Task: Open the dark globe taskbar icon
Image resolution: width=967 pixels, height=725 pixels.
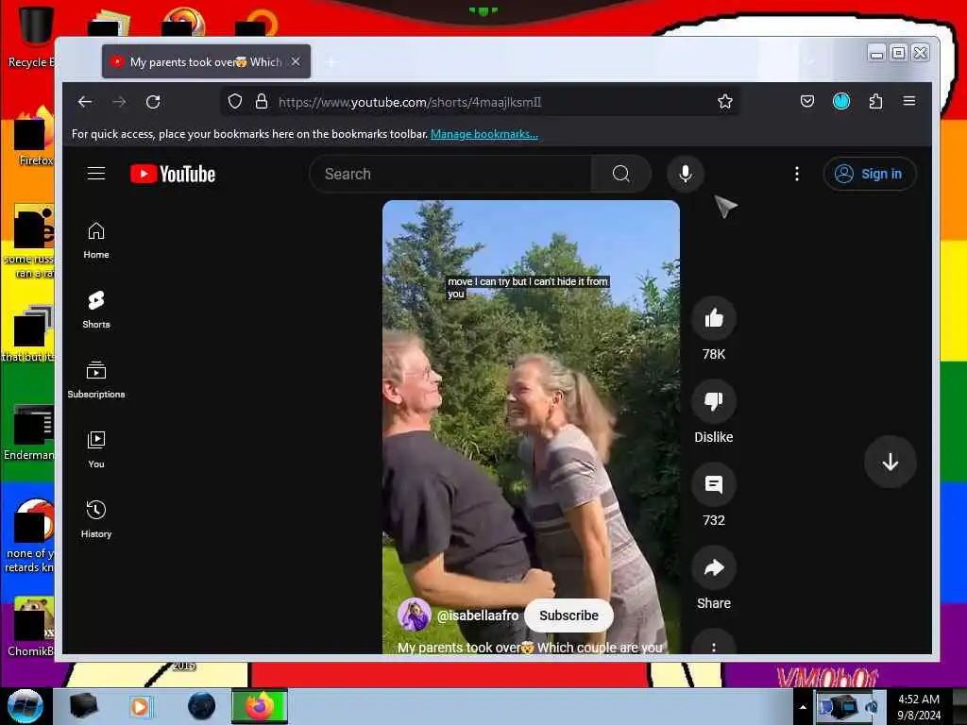Action: 202,706
